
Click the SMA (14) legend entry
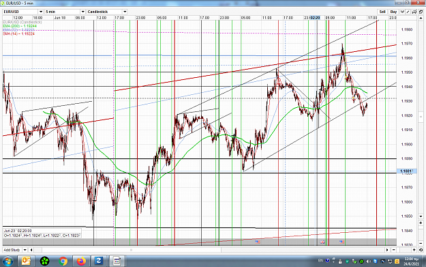click(x=18, y=33)
